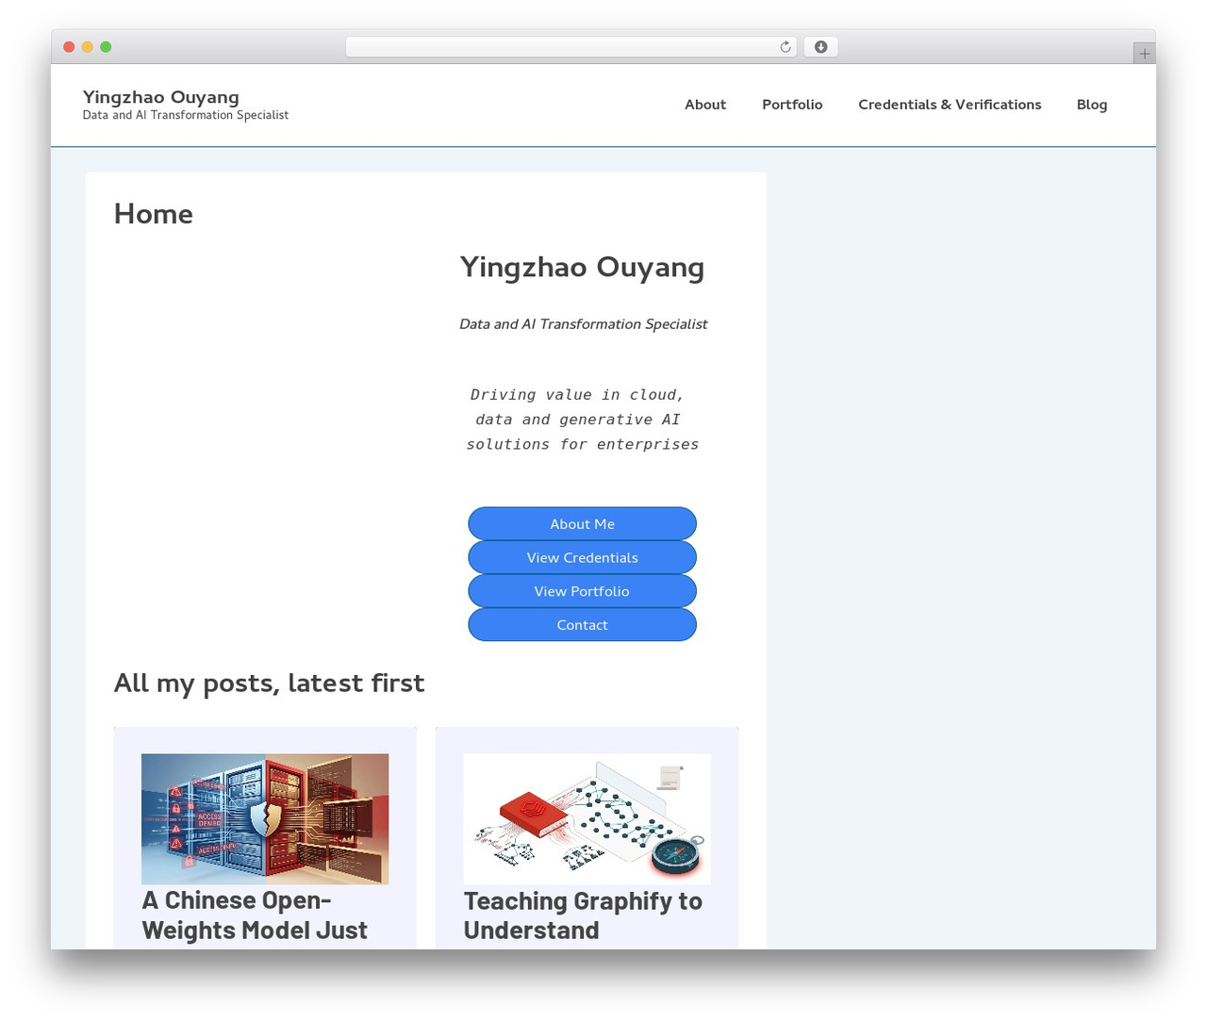The width and height of the screenshot is (1207, 1022).
Task: Select the 'Home' page heading
Action: point(154,214)
